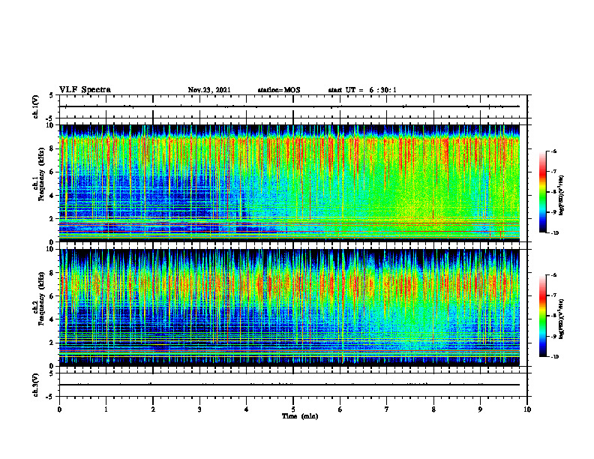The width and height of the screenshot is (594, 459).
Task: Click the ch.1 spectrogram panel
Action: [x=289, y=183]
